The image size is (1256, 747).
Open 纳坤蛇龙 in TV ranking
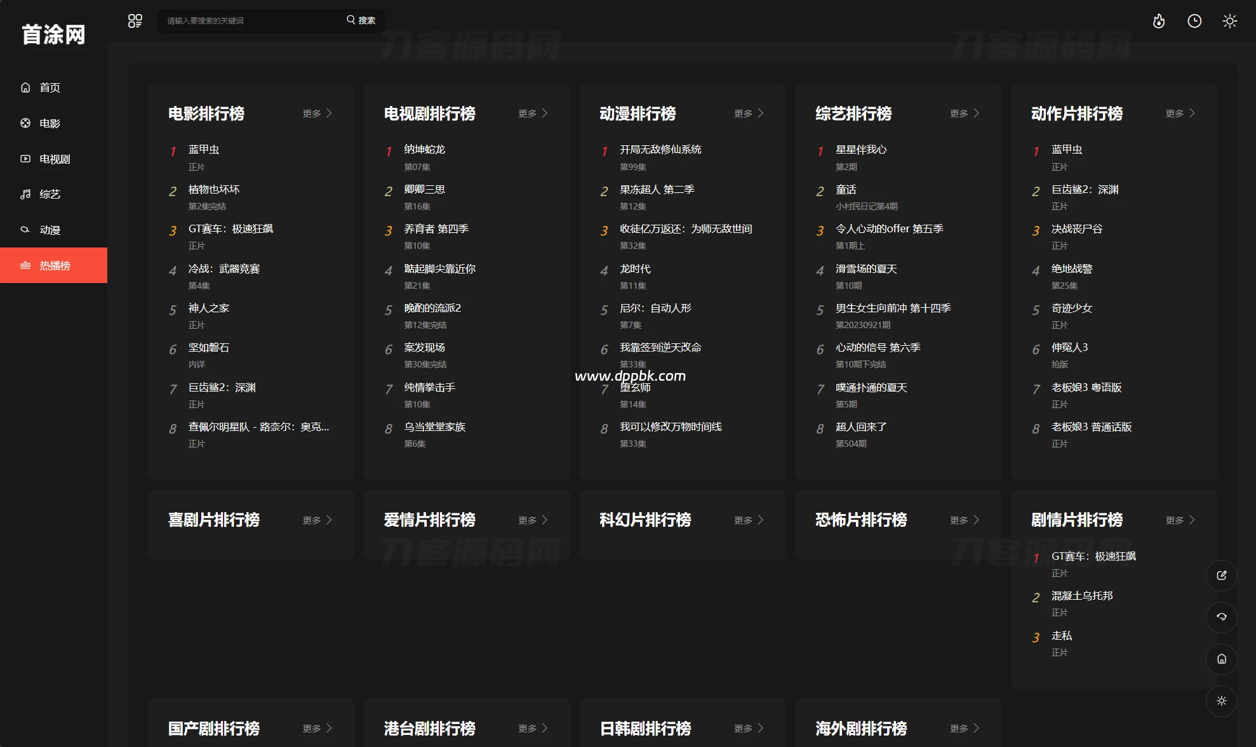coord(425,150)
